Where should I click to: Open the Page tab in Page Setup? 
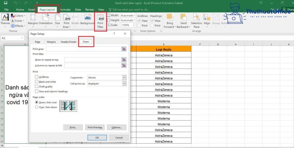coord(37,42)
